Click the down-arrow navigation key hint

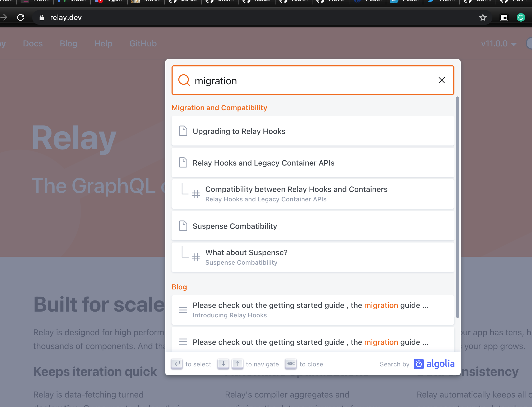coord(223,364)
